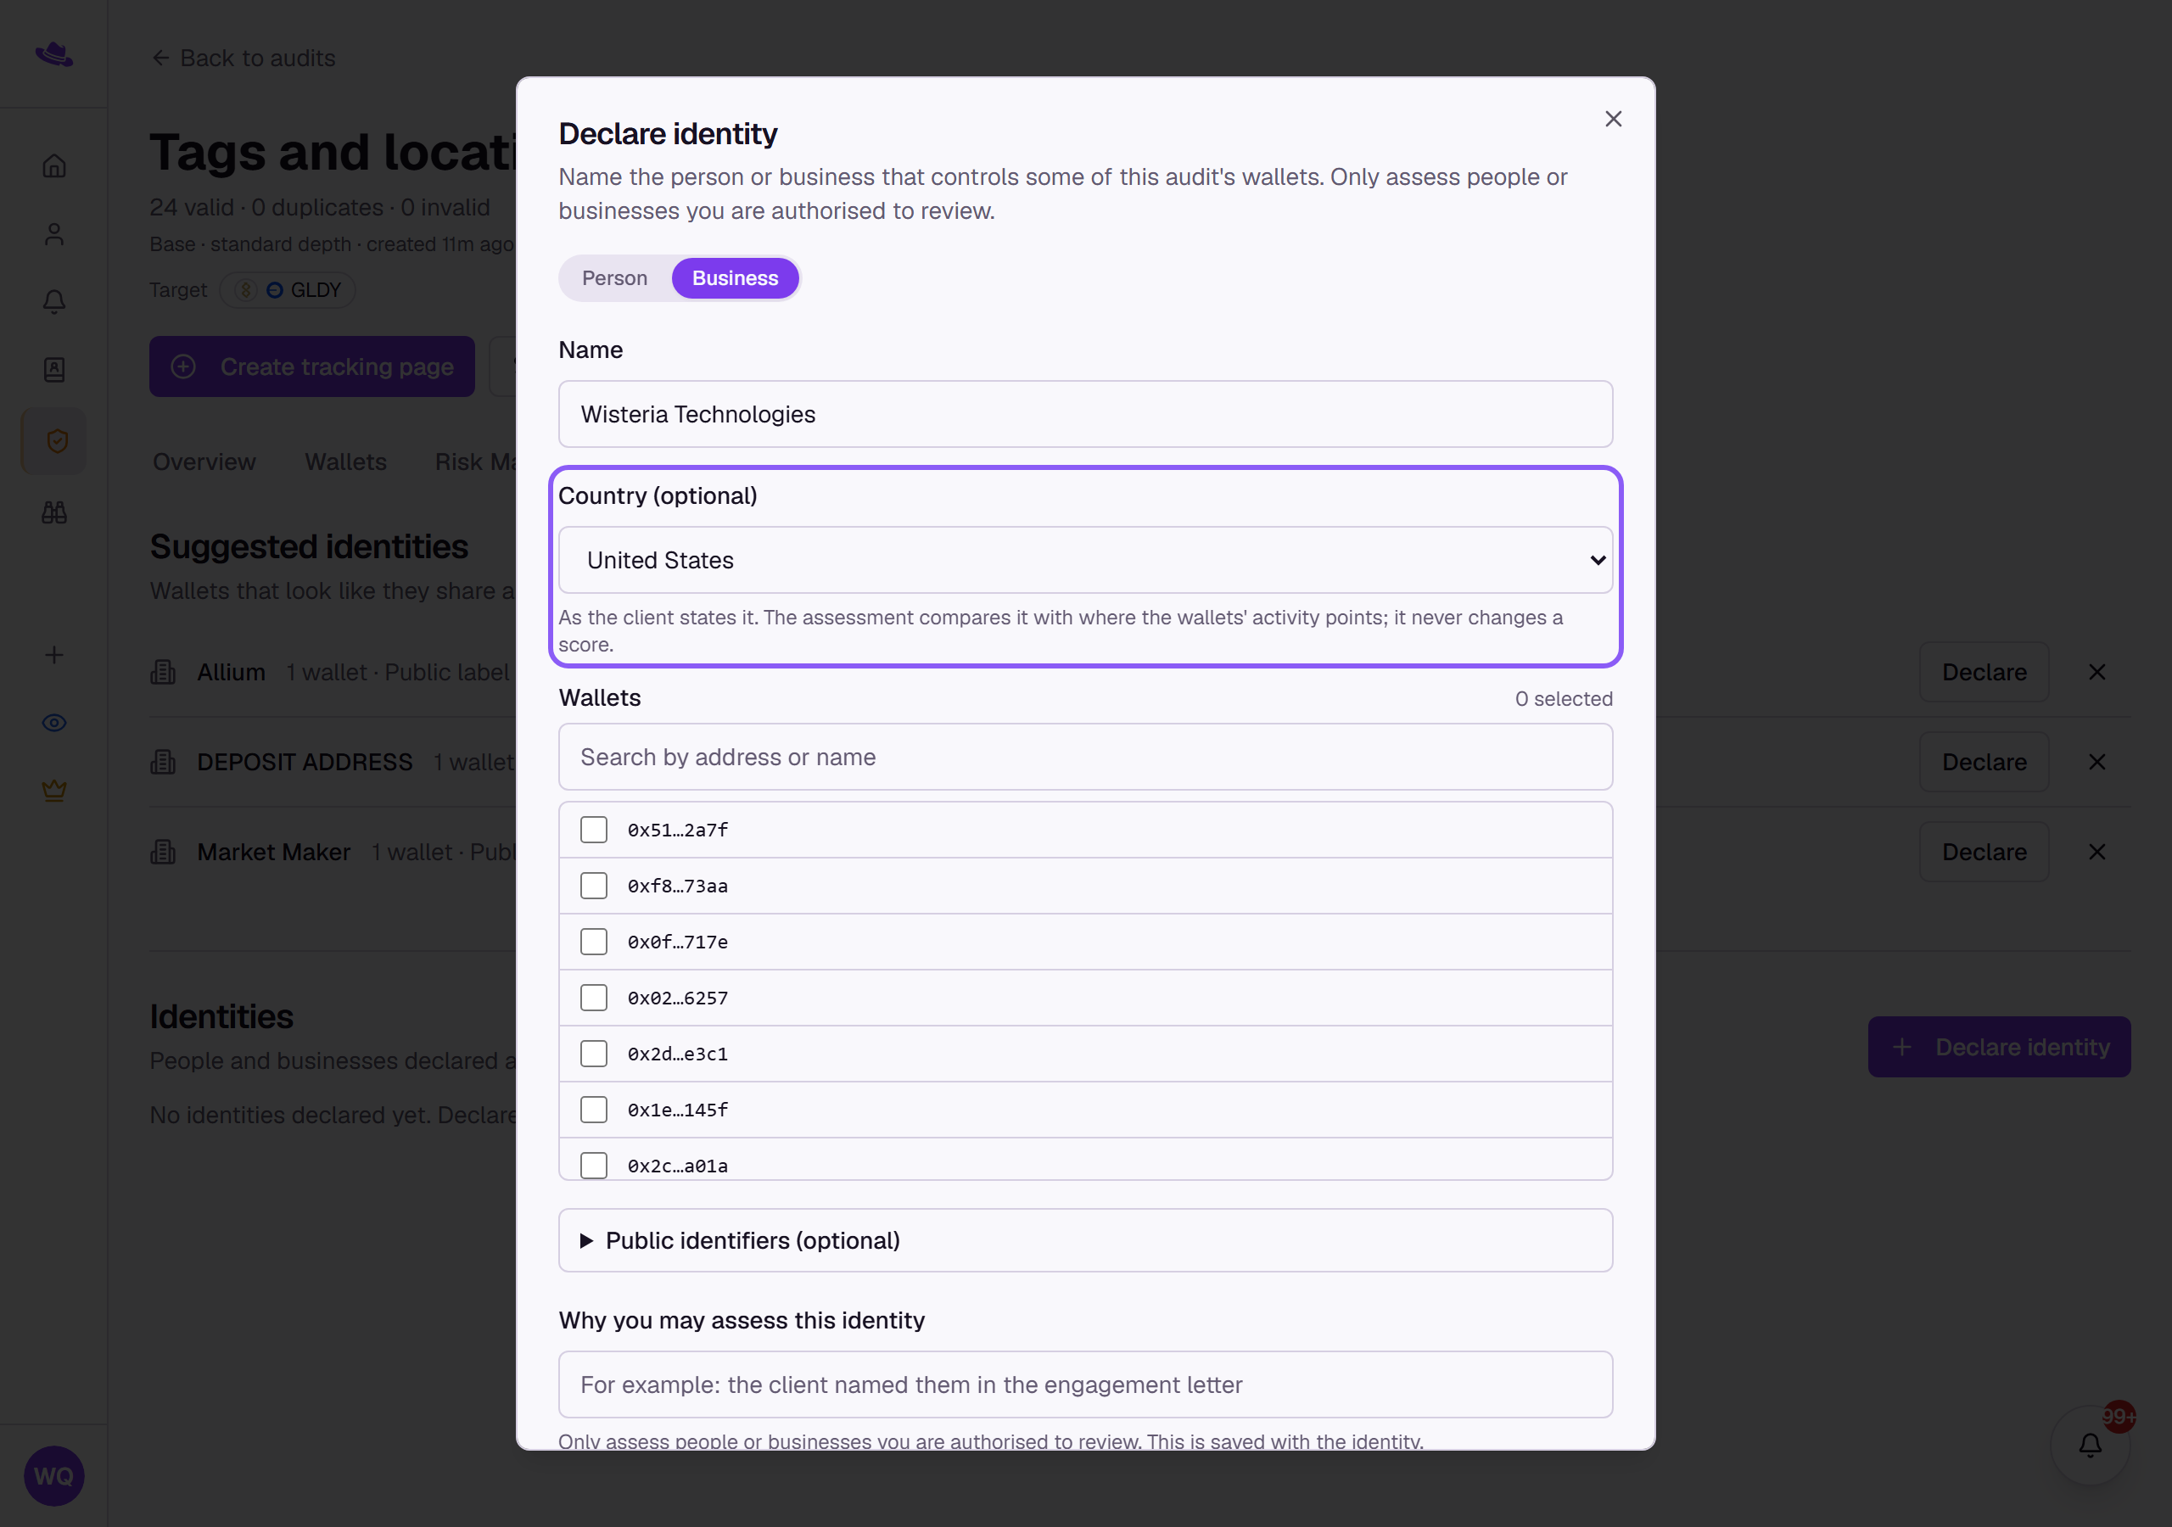
Task: Declare the DEPOSIT ADDRESS identity
Action: [1984, 762]
